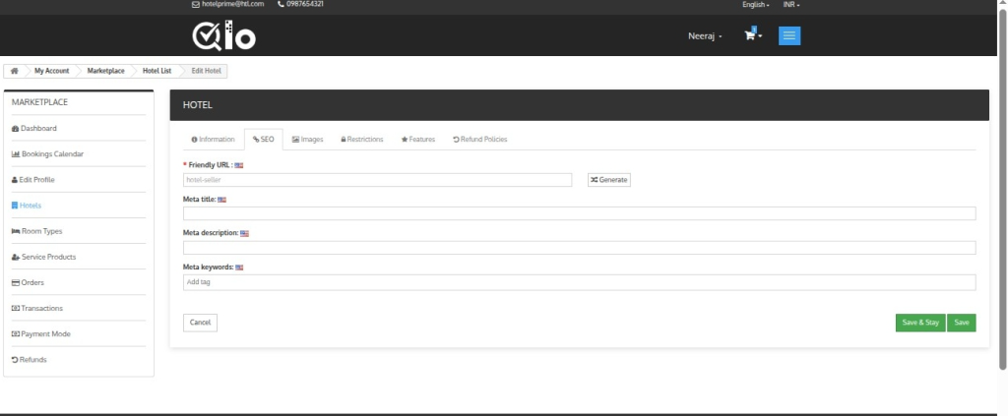Click the home breadcrumb icon
The image size is (1008, 416).
click(x=14, y=71)
